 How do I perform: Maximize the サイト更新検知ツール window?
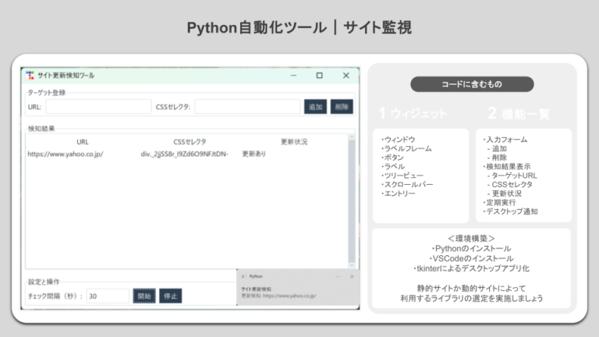point(319,76)
